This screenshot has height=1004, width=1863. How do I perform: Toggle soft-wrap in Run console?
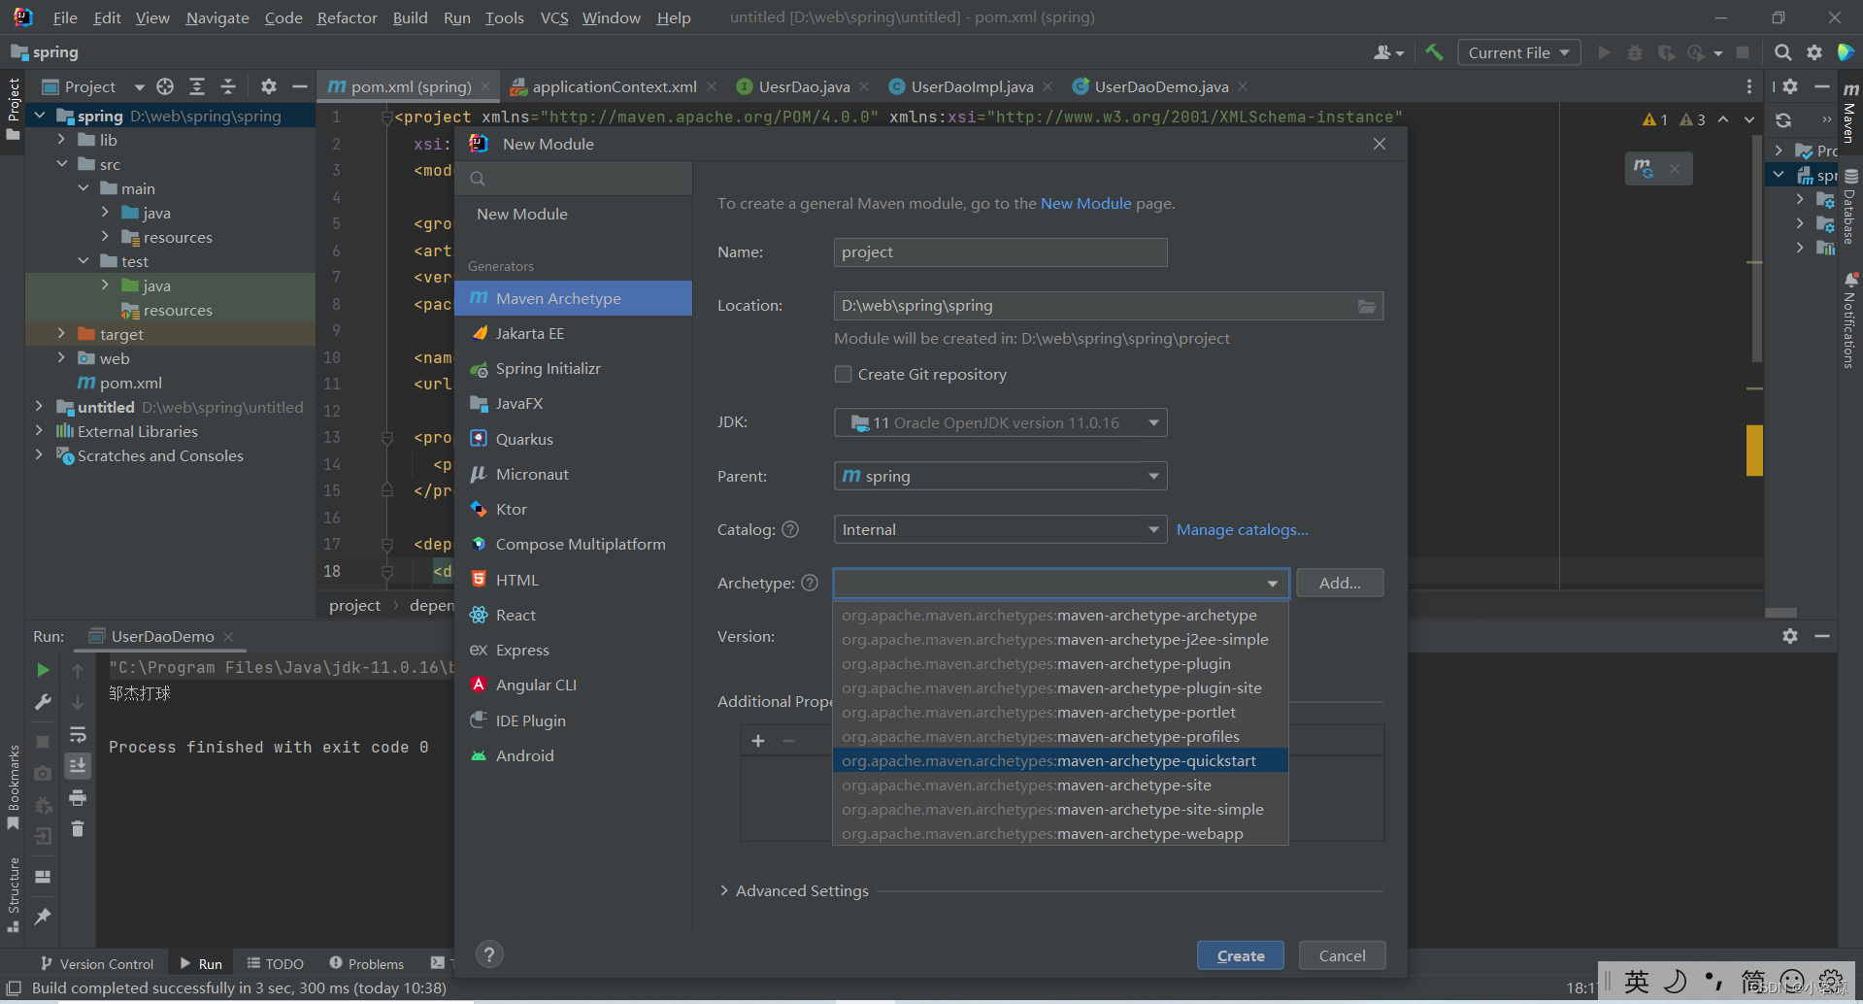point(78,734)
